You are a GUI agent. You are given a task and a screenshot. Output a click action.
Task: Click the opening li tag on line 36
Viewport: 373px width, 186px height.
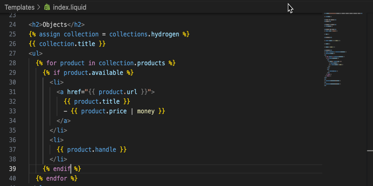pos(57,140)
